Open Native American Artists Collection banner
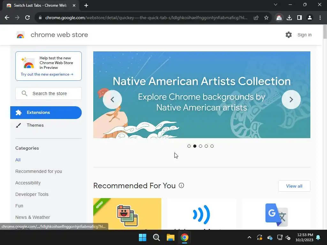 [x=202, y=94]
